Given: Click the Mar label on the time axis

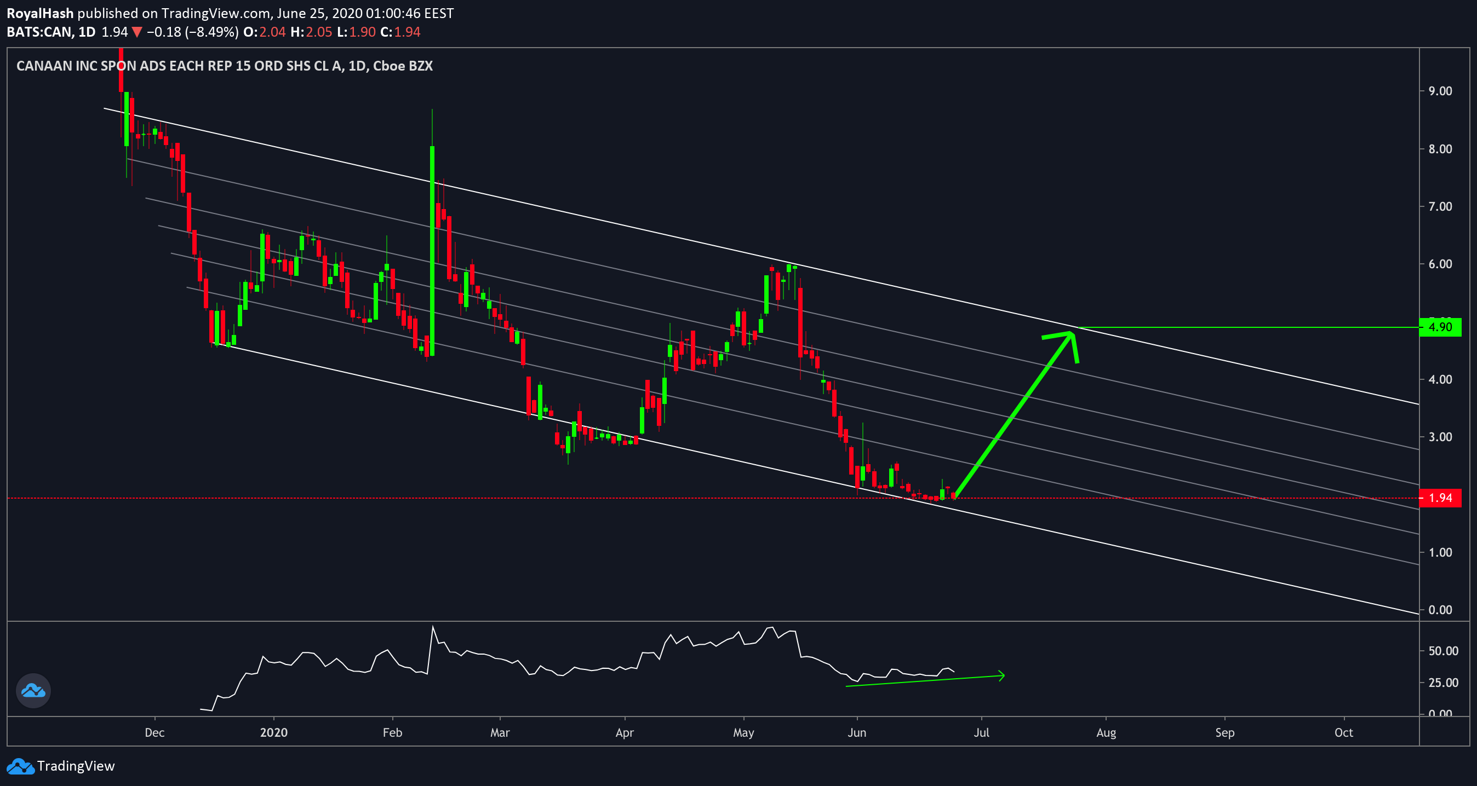Looking at the screenshot, I should point(500,733).
